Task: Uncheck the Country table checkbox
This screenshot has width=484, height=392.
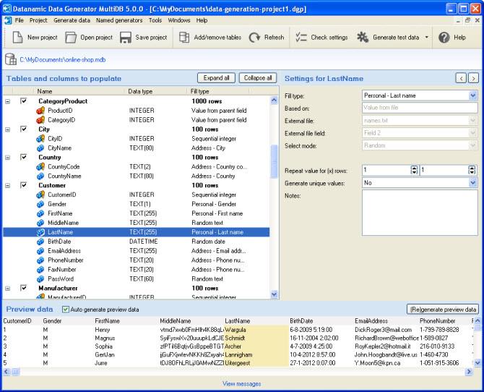Action: (x=23, y=157)
